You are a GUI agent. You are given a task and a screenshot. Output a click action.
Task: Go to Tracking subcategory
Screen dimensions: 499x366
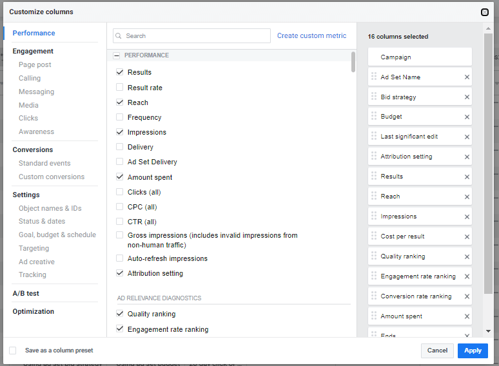(x=32, y=274)
